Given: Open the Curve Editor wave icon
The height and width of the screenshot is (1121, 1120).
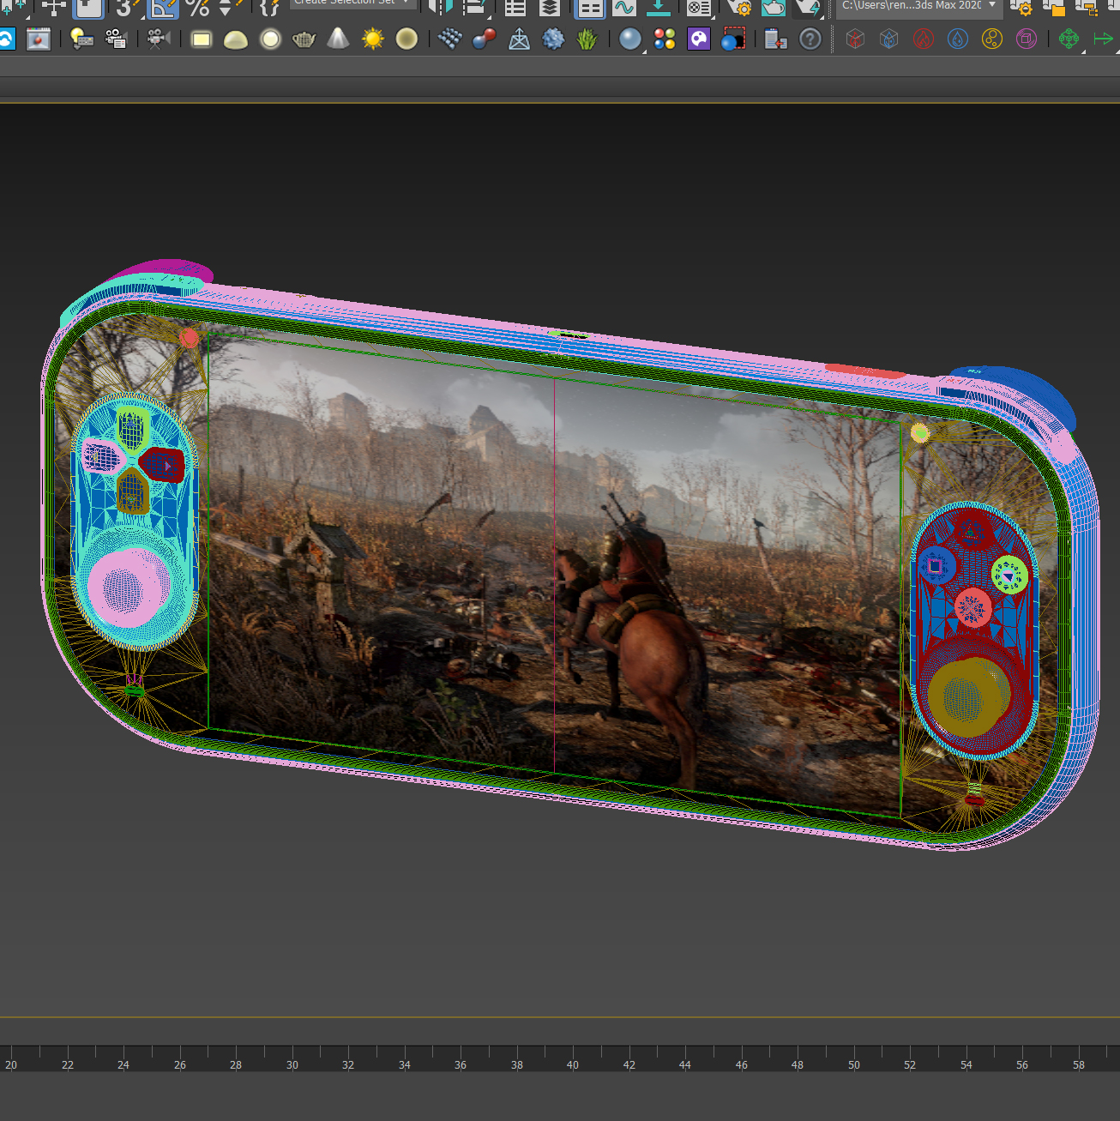Looking at the screenshot, I should [x=624, y=8].
